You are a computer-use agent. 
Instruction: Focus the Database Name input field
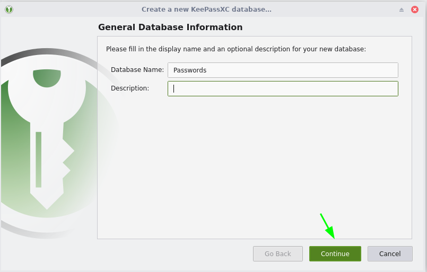[282, 70]
